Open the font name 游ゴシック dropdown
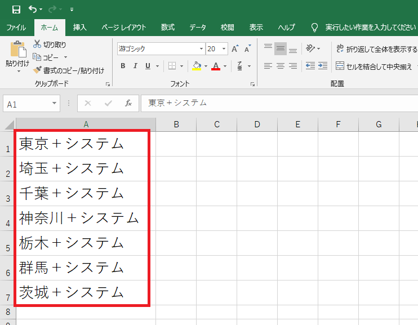 click(201, 49)
